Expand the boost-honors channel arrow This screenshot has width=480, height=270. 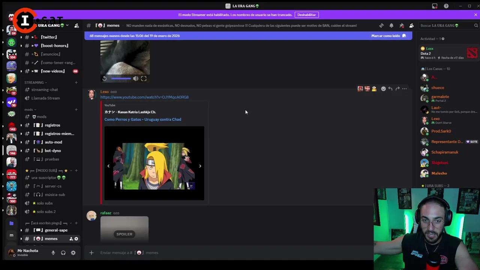coord(21,46)
